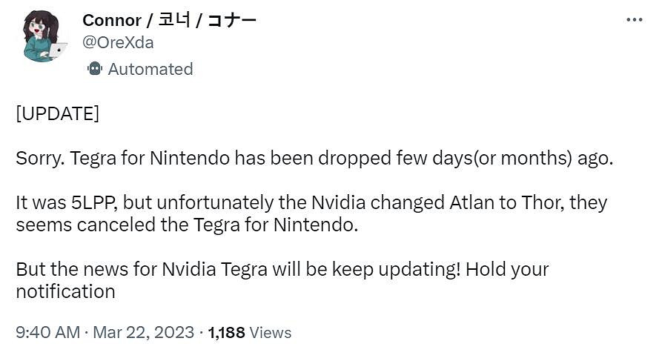Open the @OreXda handle link
662x361 pixels.
(x=118, y=42)
